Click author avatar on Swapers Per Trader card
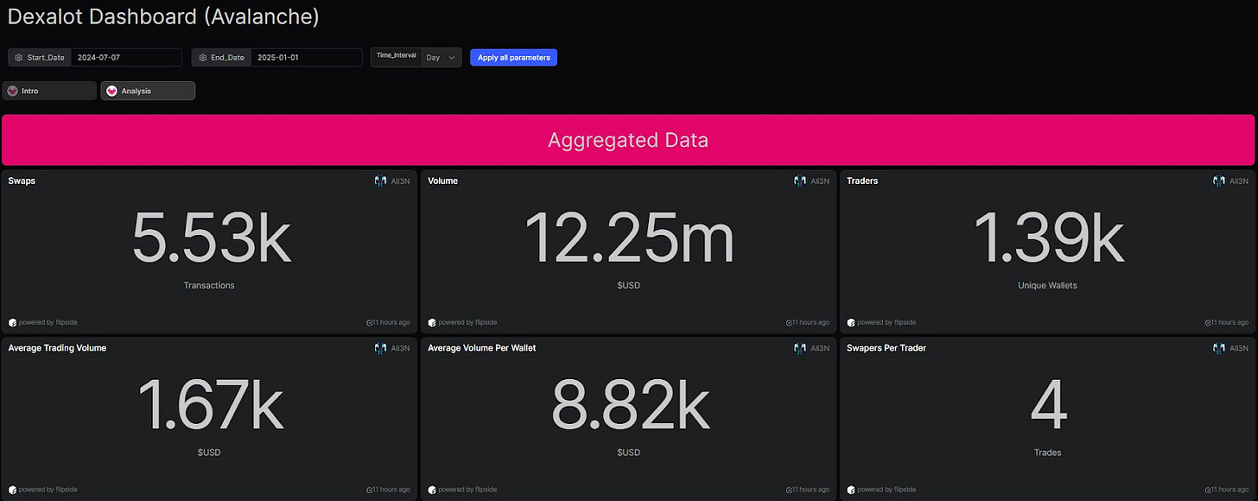This screenshot has width=1258, height=501. 1219,348
